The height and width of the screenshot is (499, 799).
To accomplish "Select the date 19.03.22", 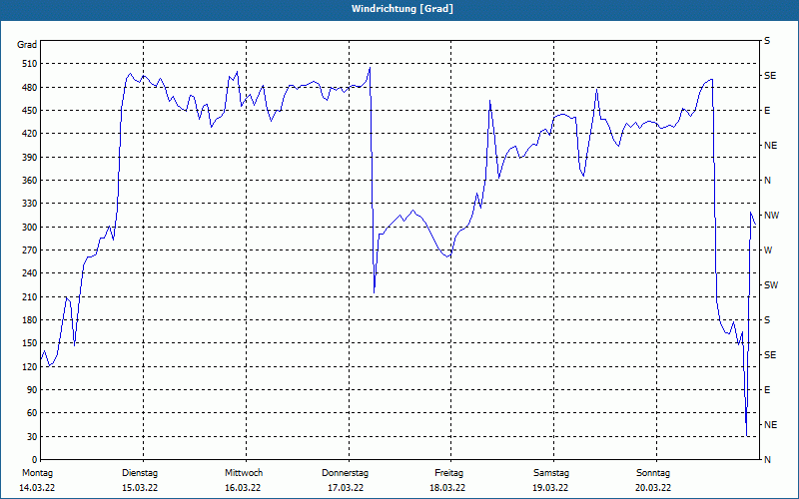I will pyautogui.click(x=550, y=488).
